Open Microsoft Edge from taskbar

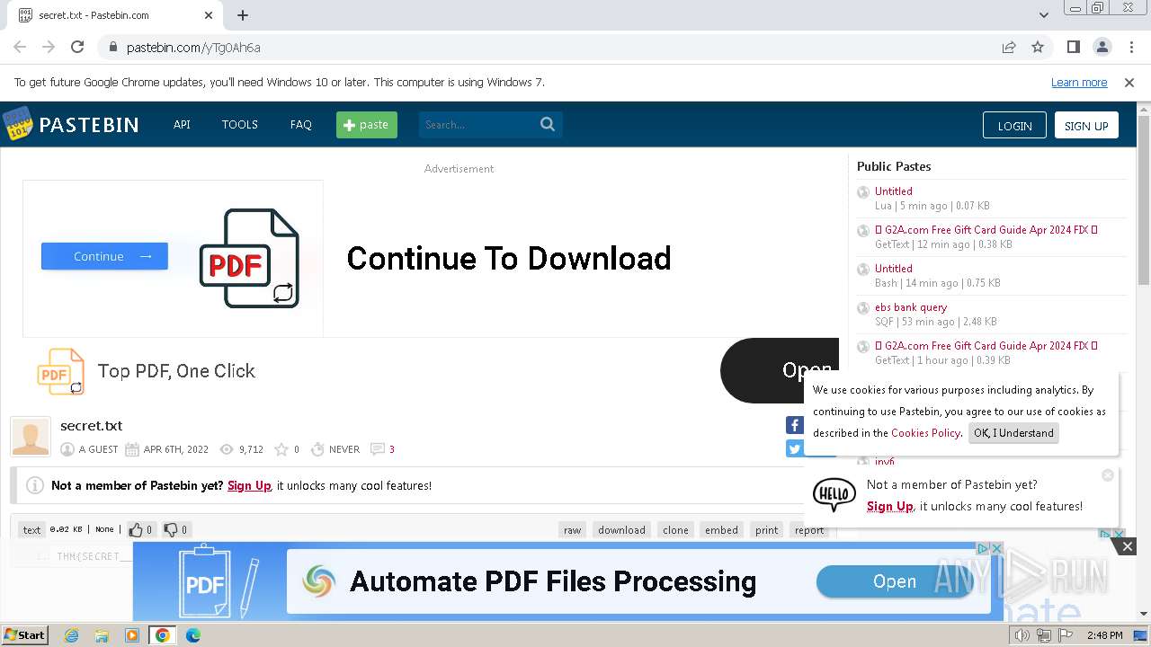click(193, 635)
